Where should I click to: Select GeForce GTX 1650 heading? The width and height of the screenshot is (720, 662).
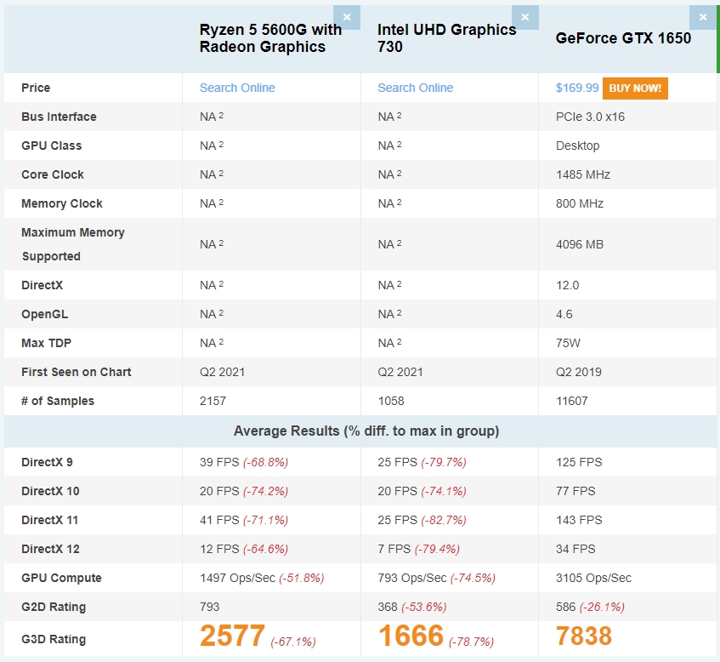tap(623, 38)
